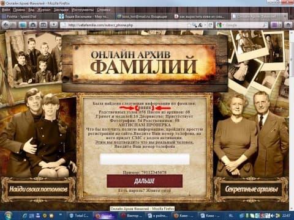The width and height of the screenshot is (294, 220).
Task: Open the Вид menu
Action: (x=31, y=10)
